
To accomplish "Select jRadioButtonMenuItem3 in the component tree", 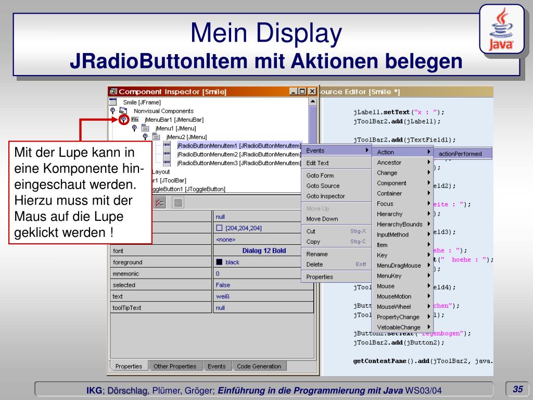I will point(239,163).
